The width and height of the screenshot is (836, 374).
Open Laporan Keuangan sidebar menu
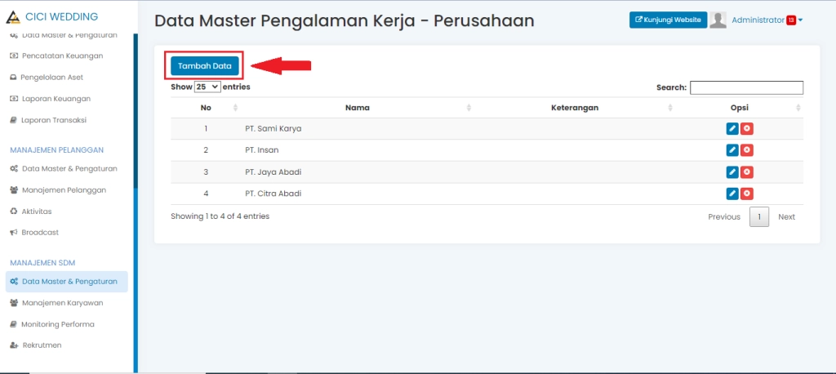click(x=51, y=99)
